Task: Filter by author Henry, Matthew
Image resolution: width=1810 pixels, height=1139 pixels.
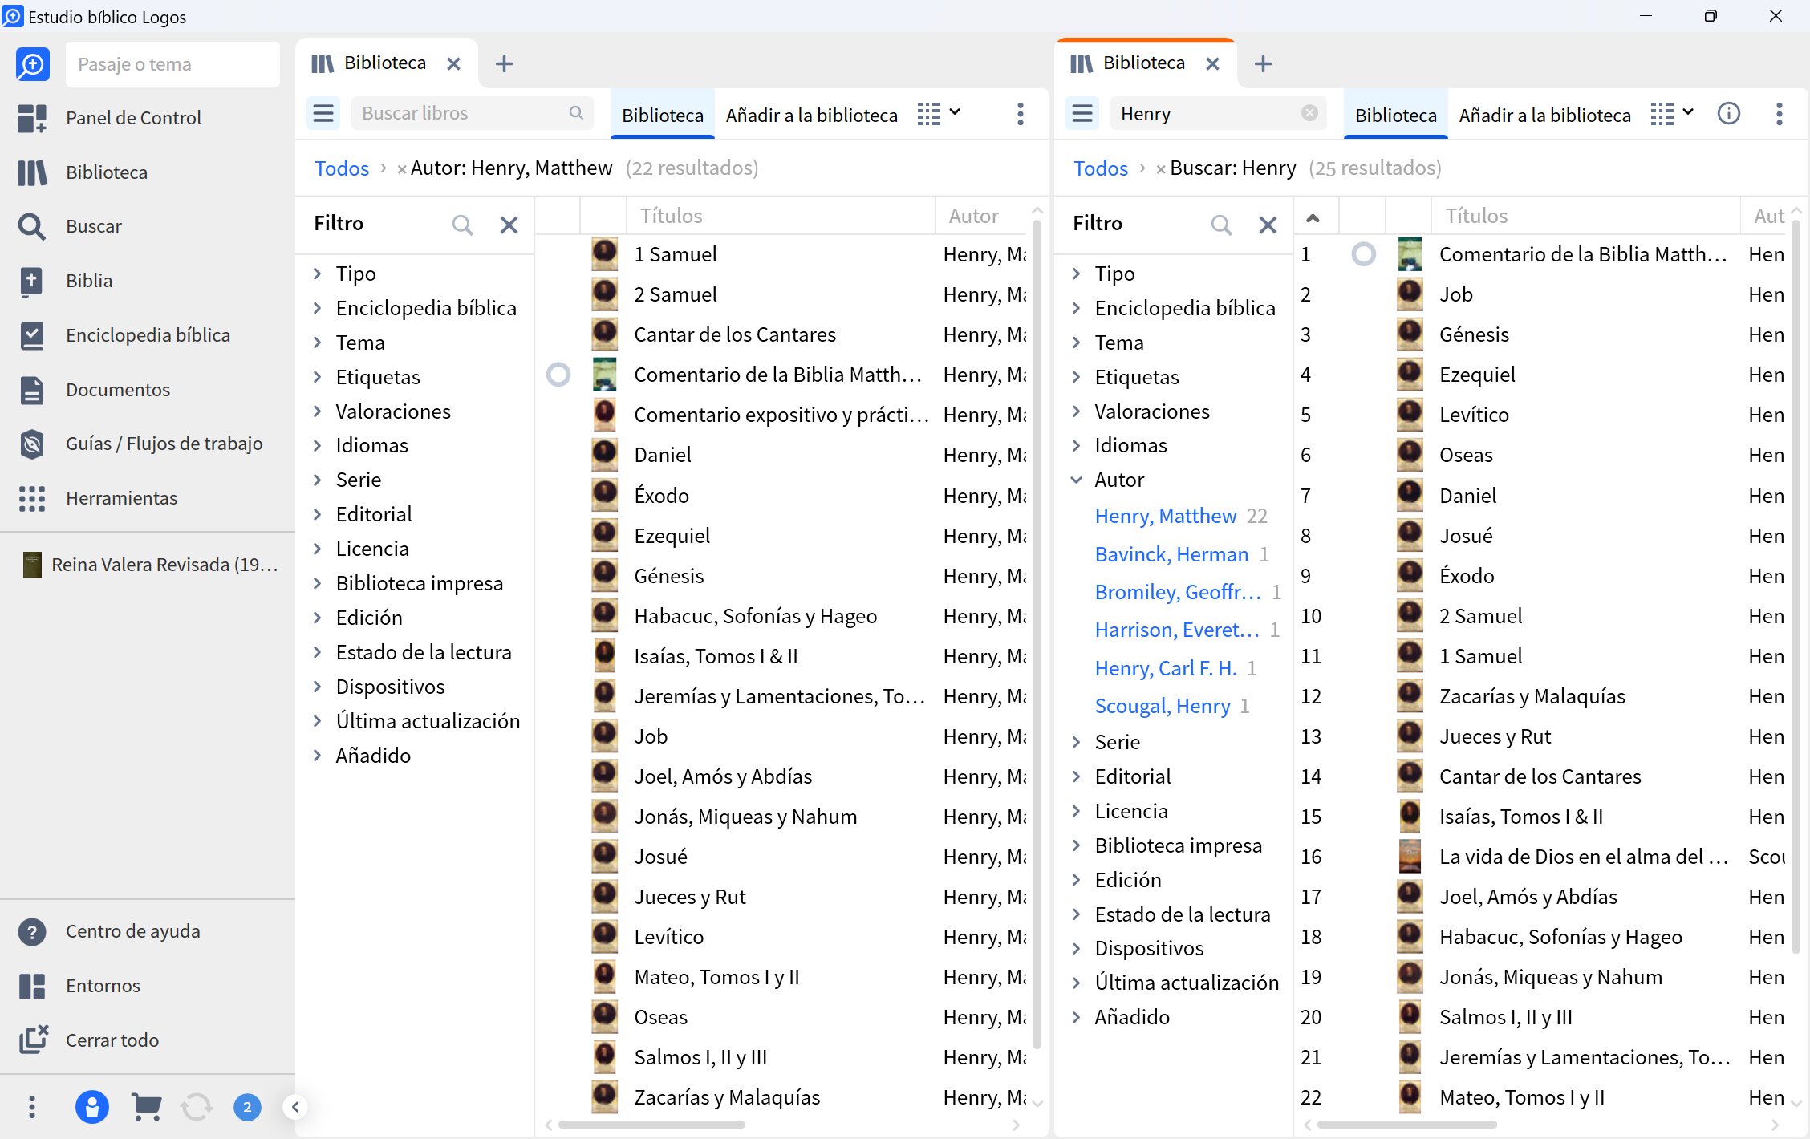Action: [1166, 516]
